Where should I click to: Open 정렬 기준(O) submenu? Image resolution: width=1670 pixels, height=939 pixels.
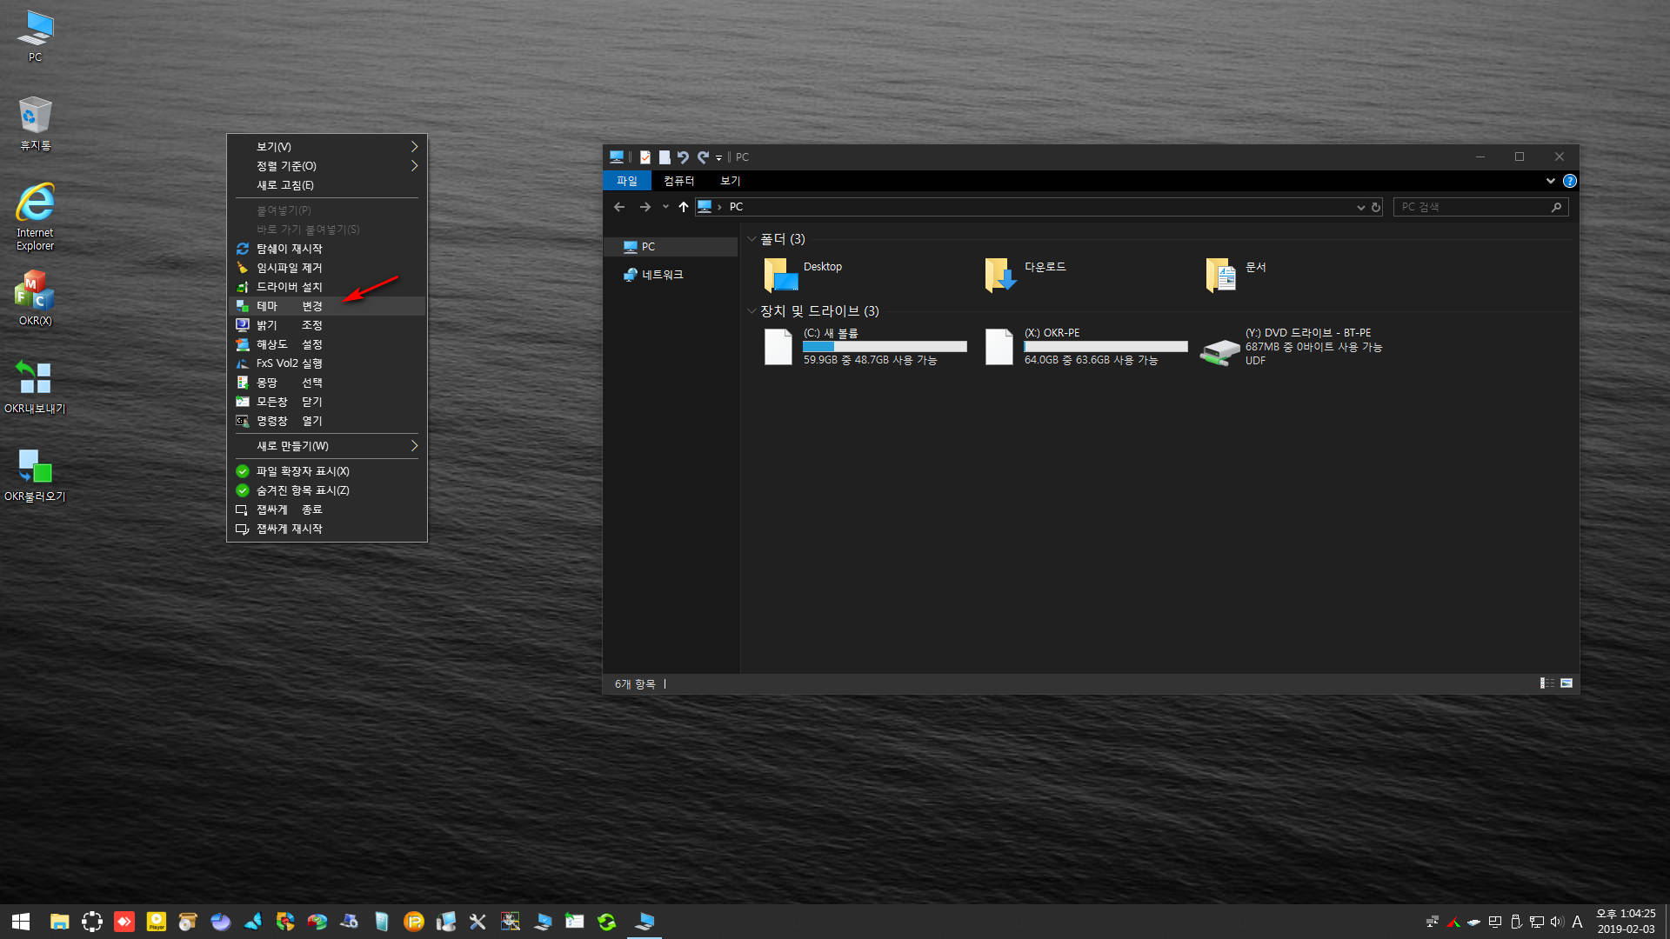click(x=327, y=166)
